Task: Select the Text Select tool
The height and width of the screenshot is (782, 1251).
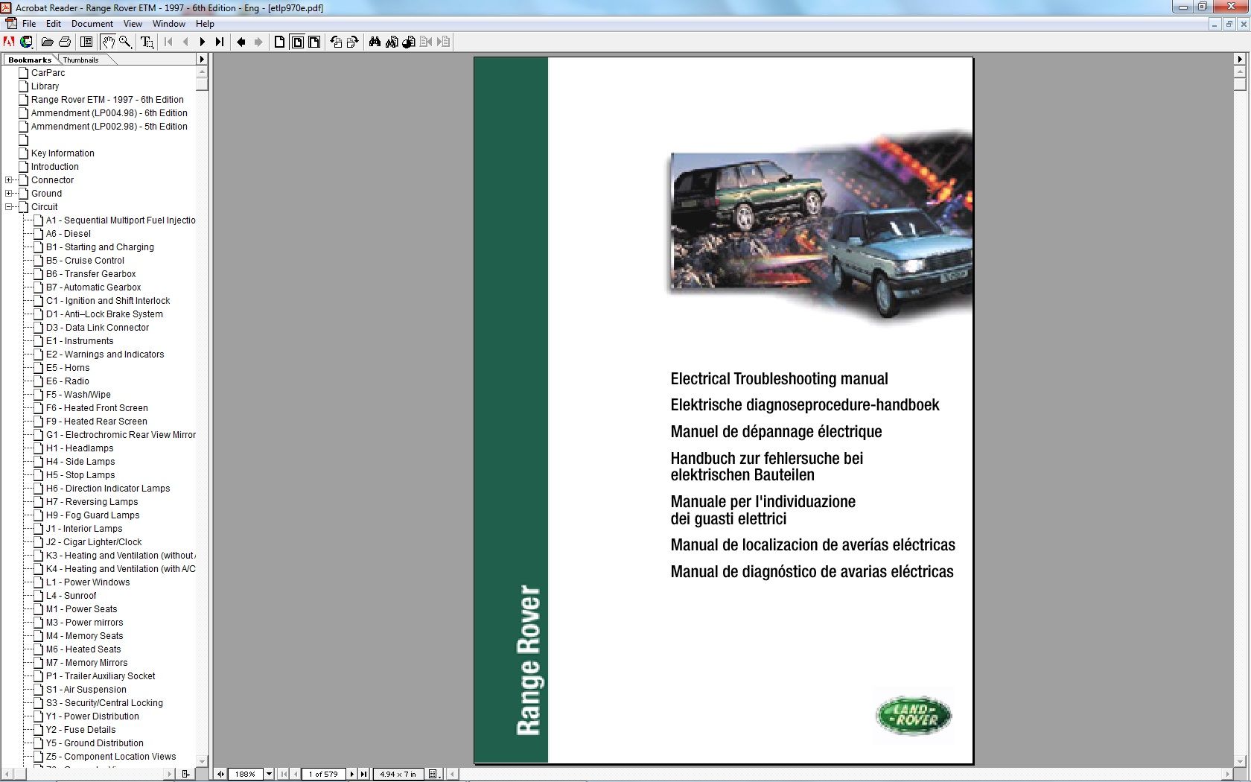Action: point(147,42)
